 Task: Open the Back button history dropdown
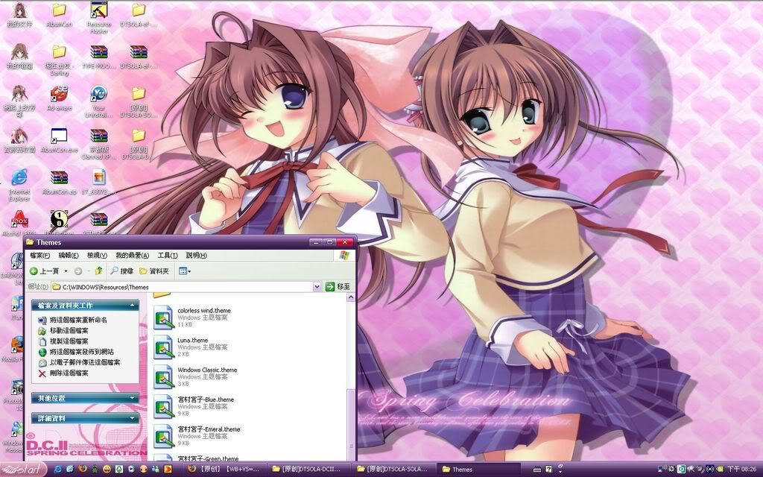(x=66, y=271)
